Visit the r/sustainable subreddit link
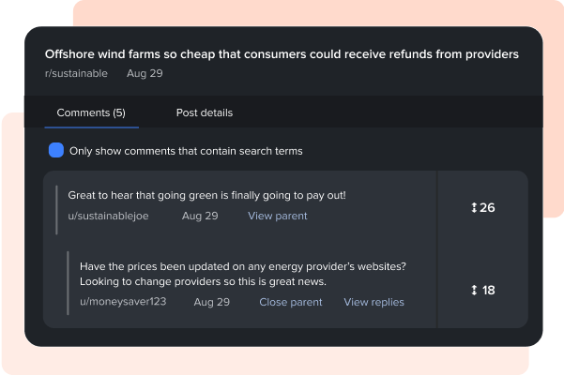 [76, 73]
